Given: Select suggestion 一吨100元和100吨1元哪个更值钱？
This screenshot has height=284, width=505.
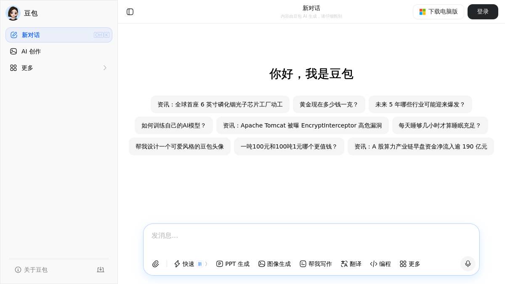Looking at the screenshot, I should 289,146.
